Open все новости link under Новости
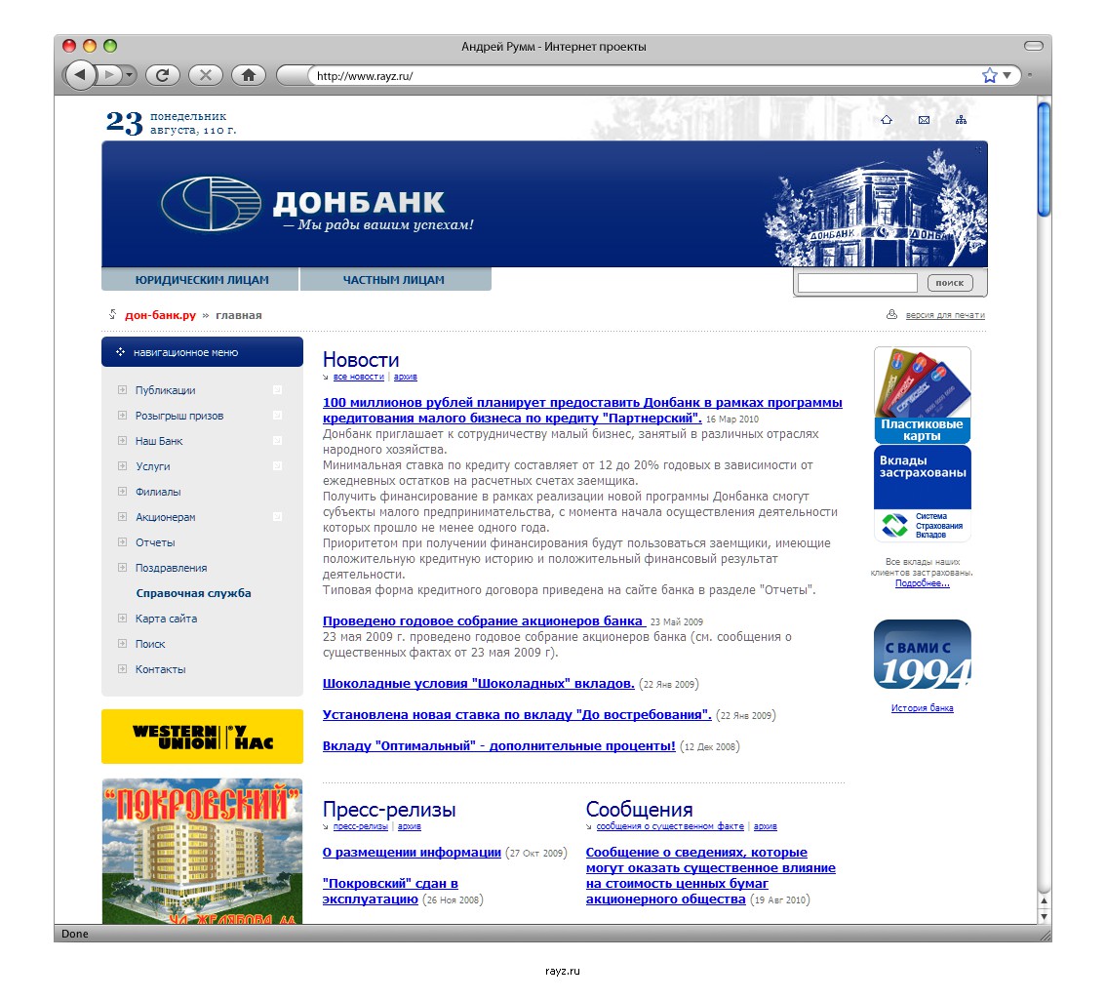Screen dimensions: 1106x999 pos(358,377)
